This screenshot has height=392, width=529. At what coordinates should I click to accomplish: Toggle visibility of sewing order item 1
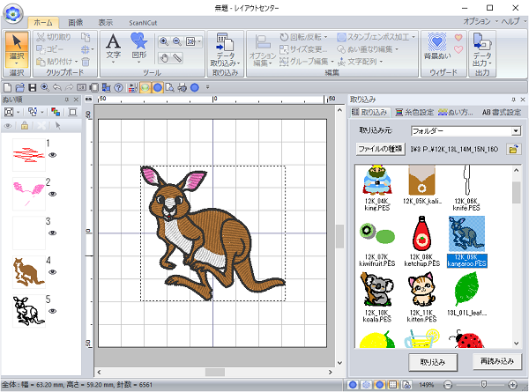coord(53,156)
